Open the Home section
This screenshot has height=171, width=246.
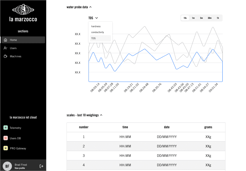point(23,40)
